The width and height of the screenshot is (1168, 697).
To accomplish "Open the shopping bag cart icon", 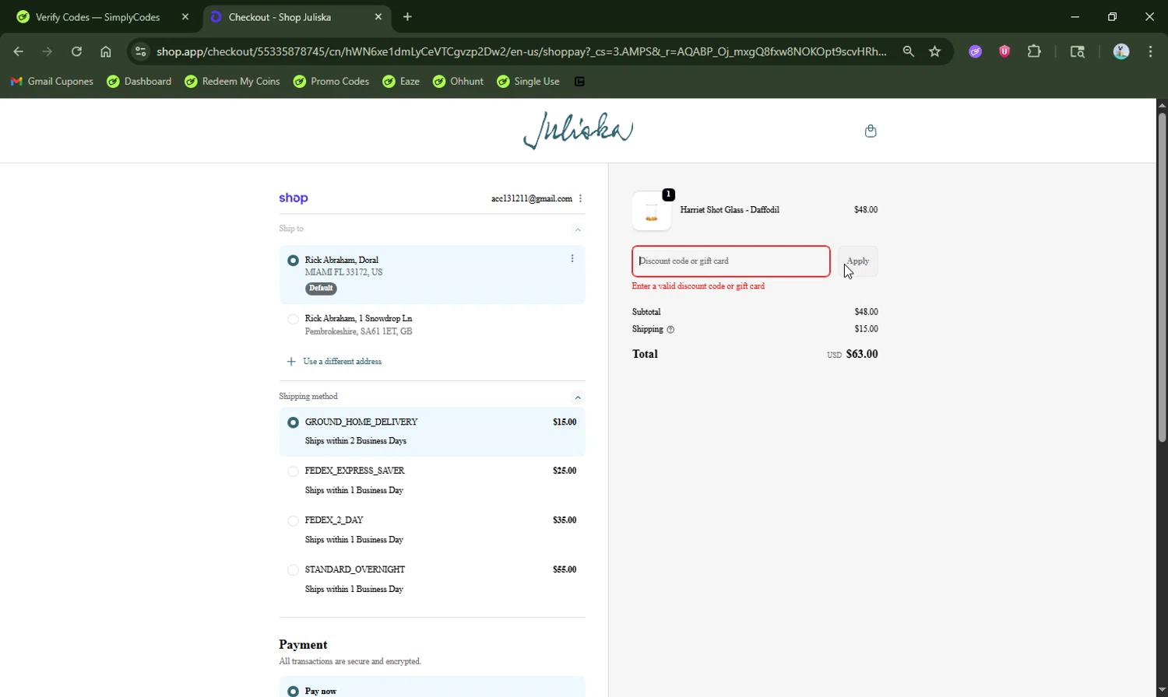I will [x=871, y=131].
